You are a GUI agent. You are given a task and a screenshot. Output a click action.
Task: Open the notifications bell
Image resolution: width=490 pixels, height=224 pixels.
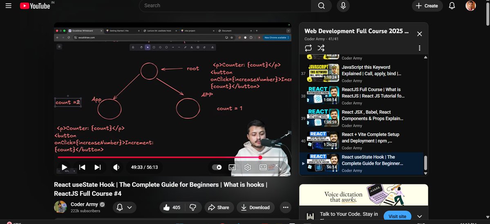(x=452, y=6)
